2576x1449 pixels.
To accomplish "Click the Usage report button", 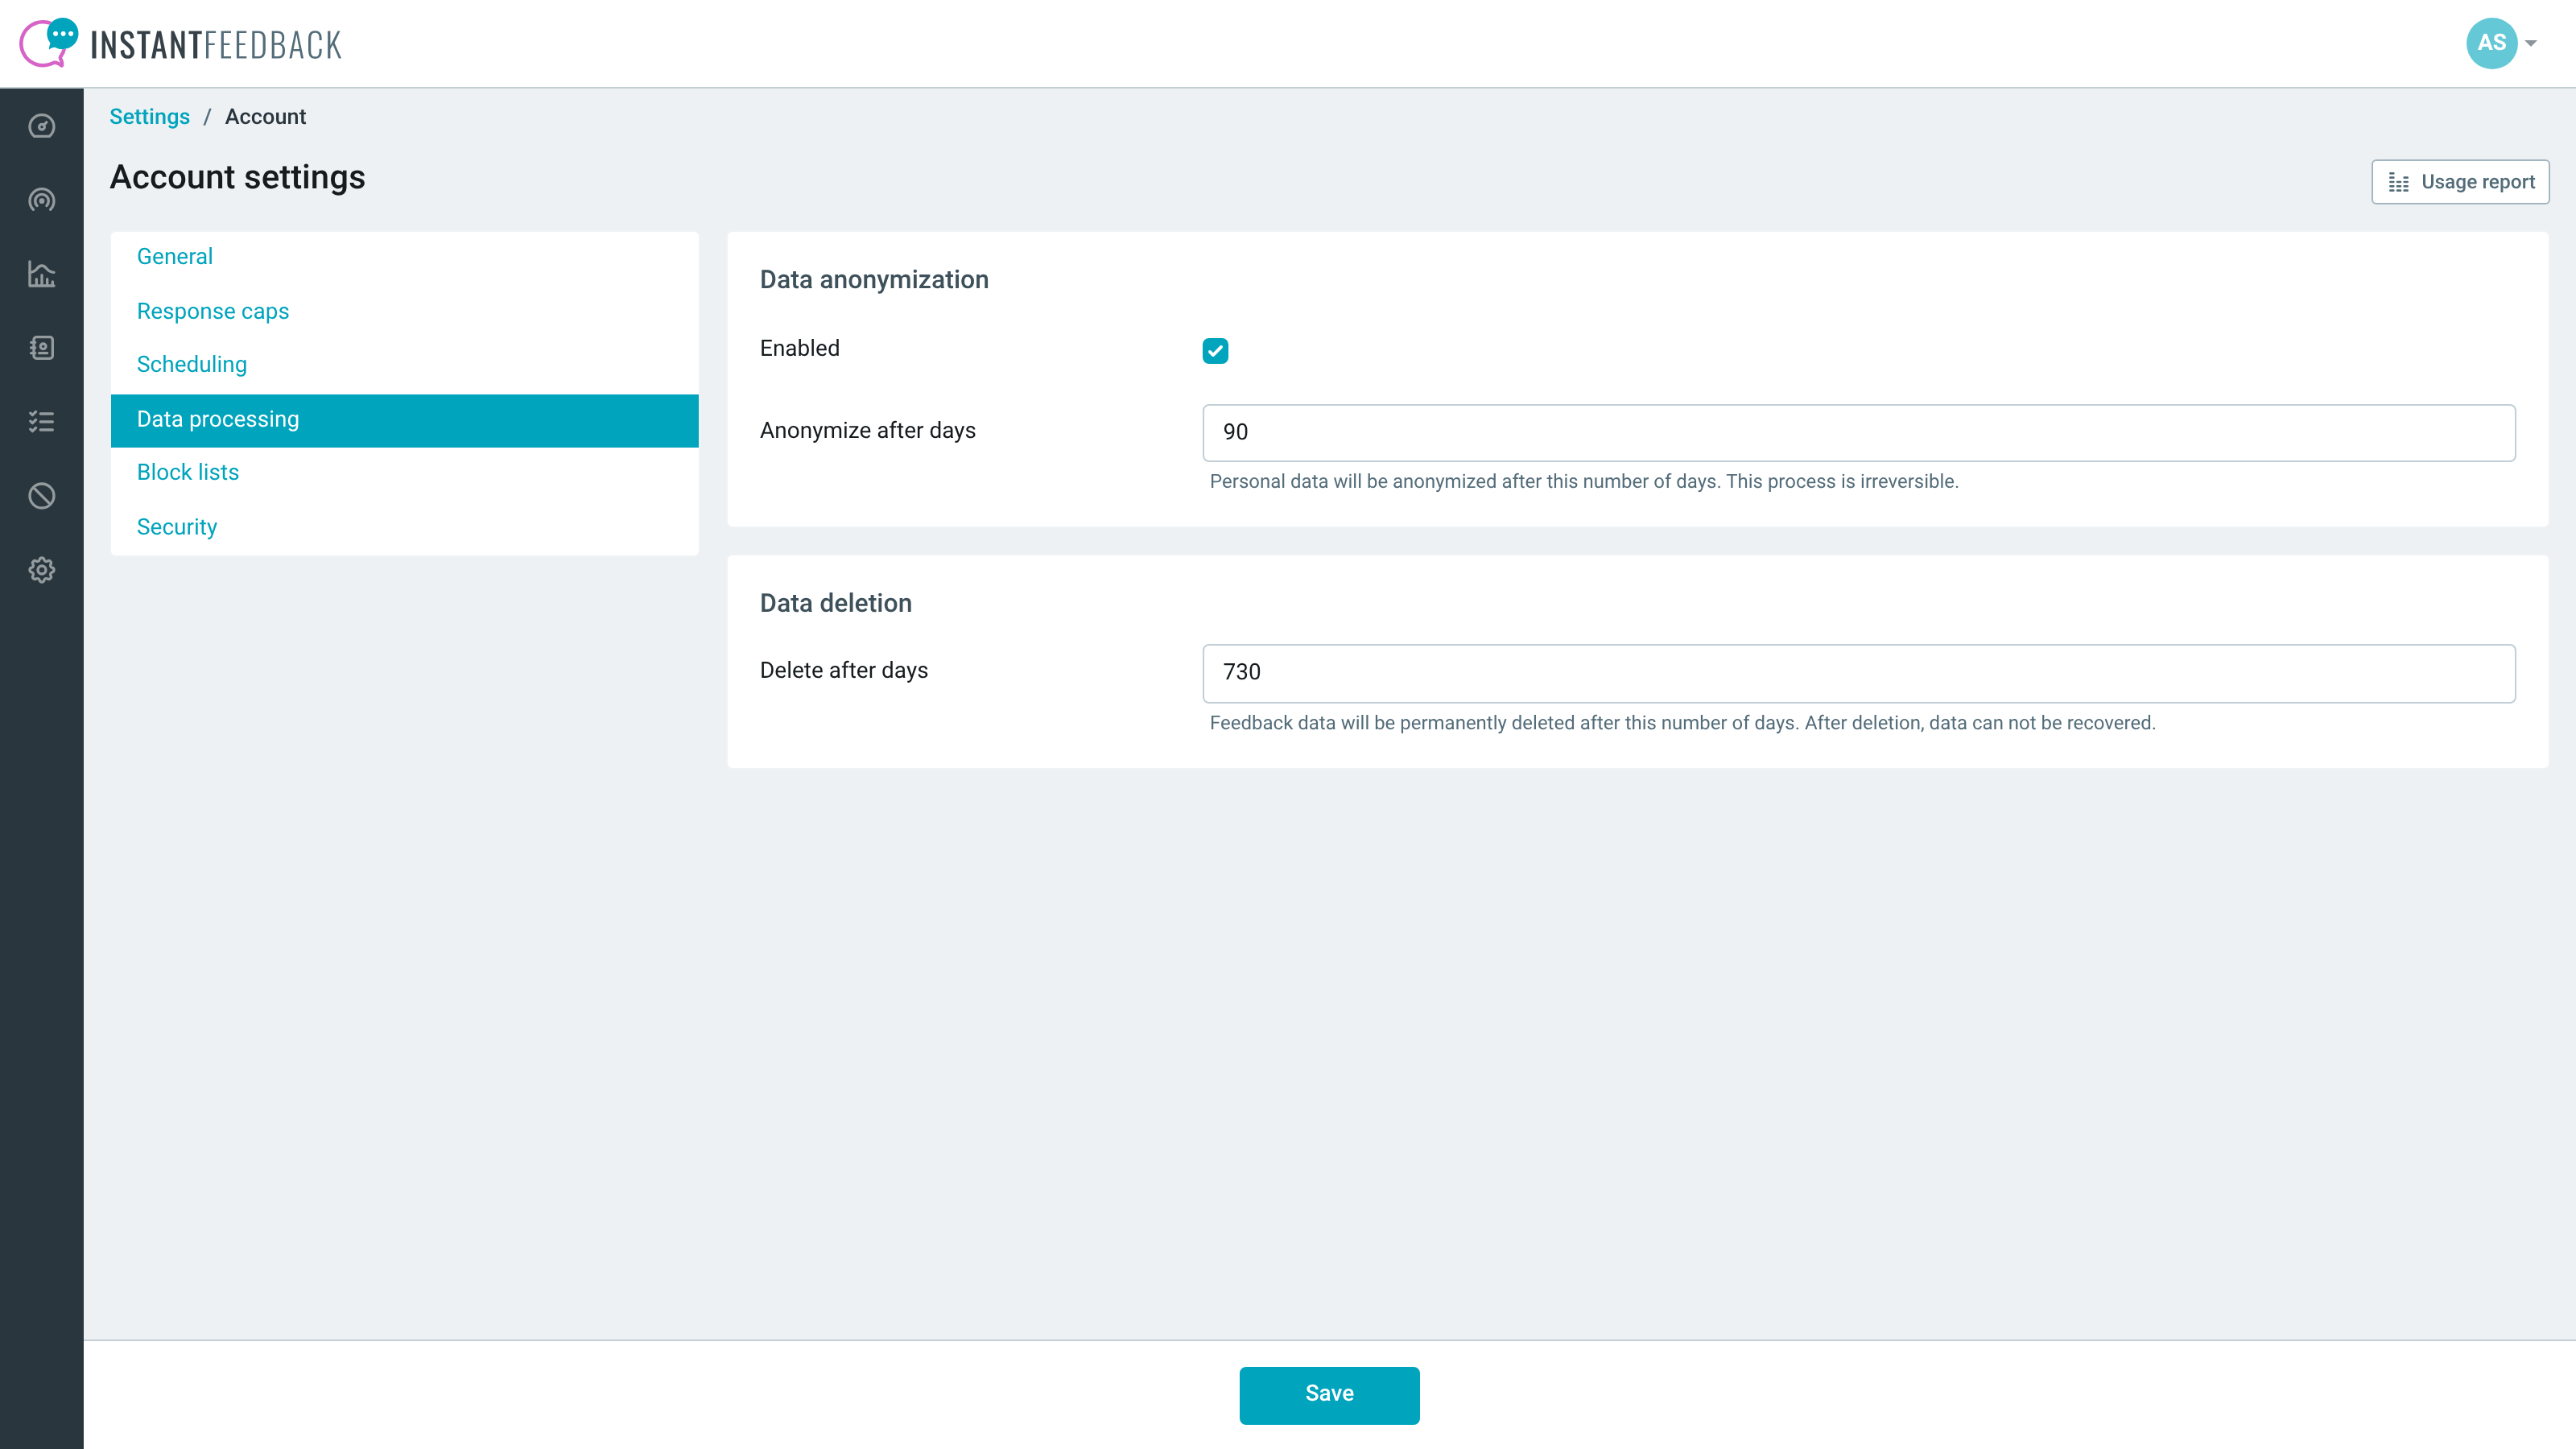I will click(x=2460, y=182).
